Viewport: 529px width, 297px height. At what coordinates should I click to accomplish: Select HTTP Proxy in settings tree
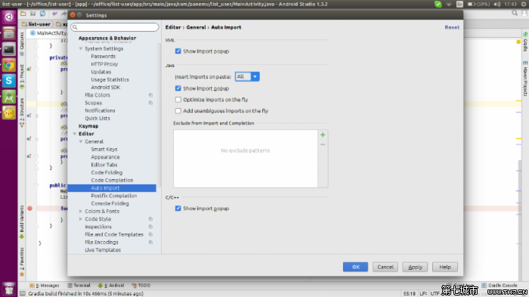pyautogui.click(x=104, y=64)
